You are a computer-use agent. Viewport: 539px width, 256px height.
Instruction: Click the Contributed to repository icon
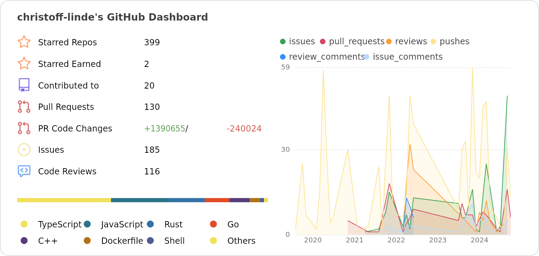(24, 85)
